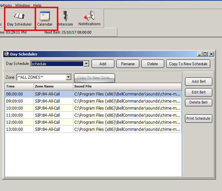This screenshot has width=222, height=191.
Task: Select the 09:00:00 bell row
Action: [93, 101]
